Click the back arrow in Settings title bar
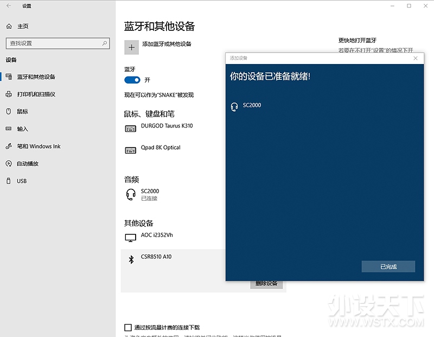The image size is (434, 337). [9, 5]
